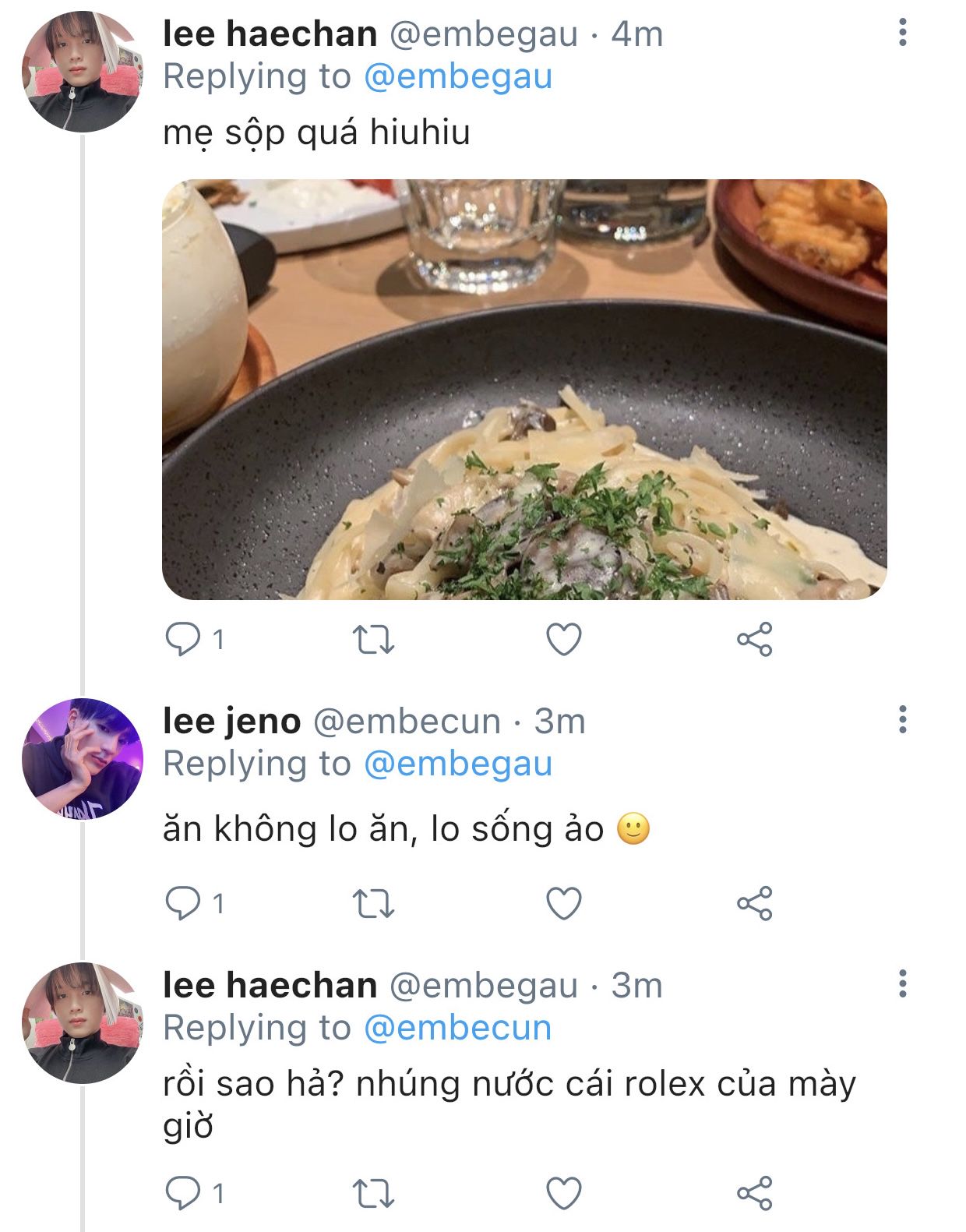Reply to lee jeno's tweet

(x=182, y=904)
